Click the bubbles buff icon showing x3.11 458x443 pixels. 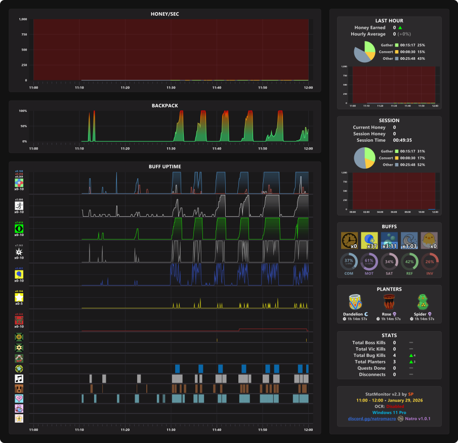[389, 240]
